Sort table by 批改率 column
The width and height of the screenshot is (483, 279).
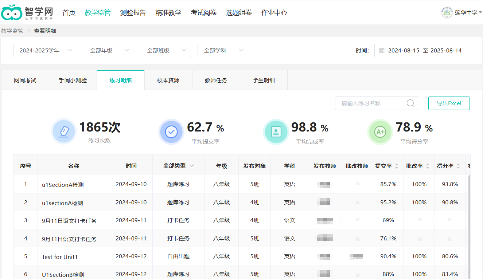click(x=427, y=166)
